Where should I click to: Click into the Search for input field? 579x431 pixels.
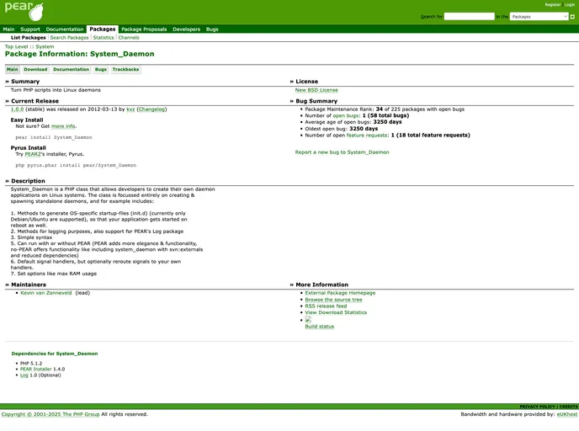click(x=469, y=17)
